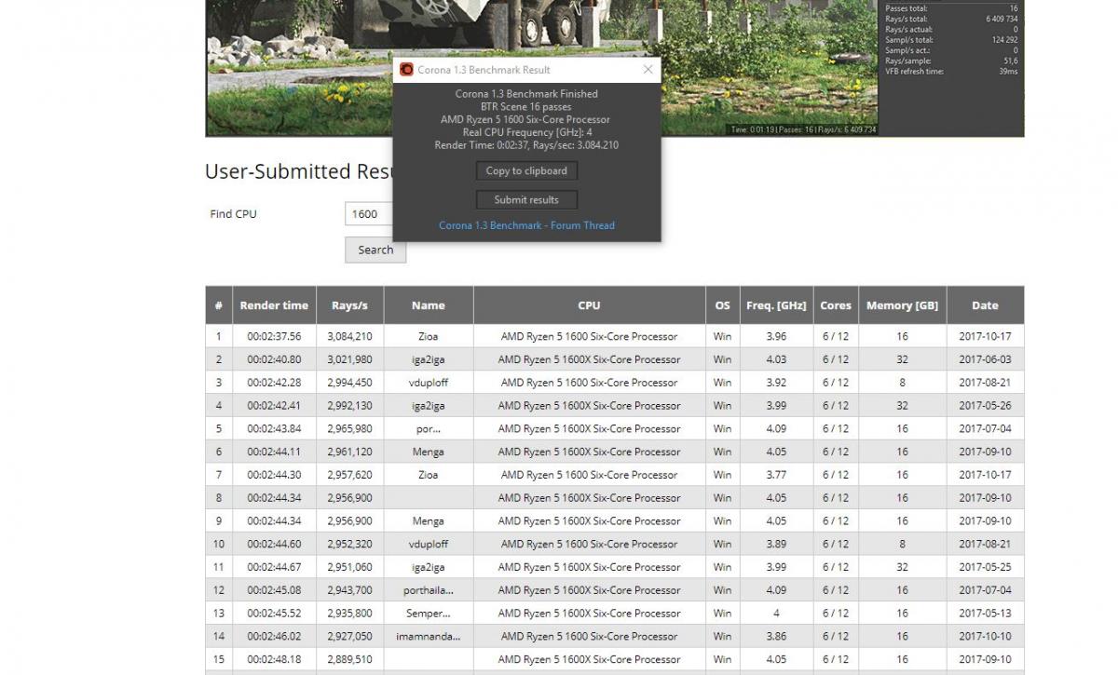Image resolution: width=1118 pixels, height=675 pixels.
Task: Click render time 00:02:40.80
Action: coord(274,359)
